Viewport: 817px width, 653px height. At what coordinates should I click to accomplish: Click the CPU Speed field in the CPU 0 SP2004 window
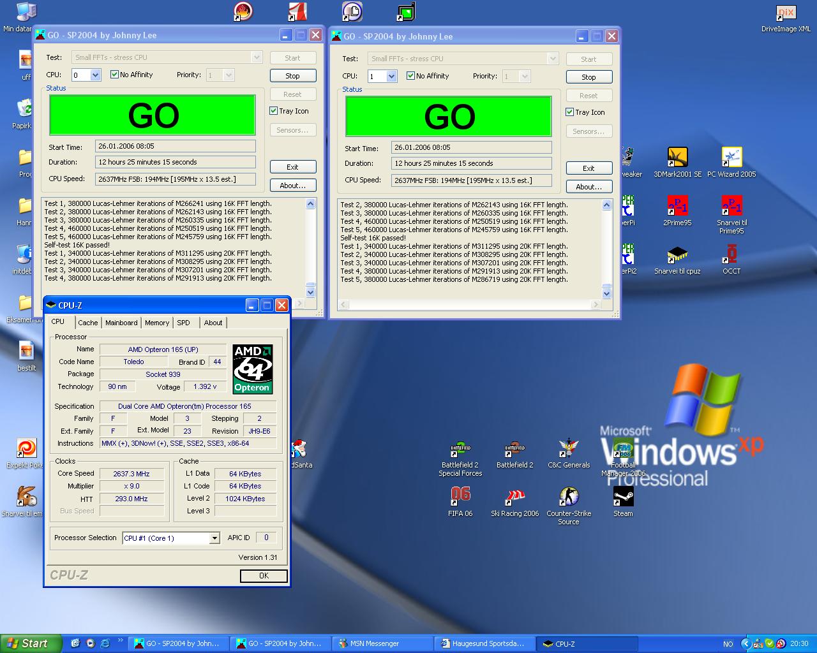click(176, 179)
